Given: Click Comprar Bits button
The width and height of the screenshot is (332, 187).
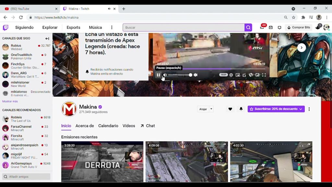Looking at the screenshot, I should 299,27.
